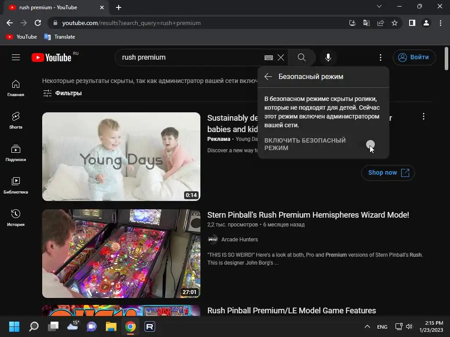Open Stern Pinball's Rush Premium Hemispheres video title
The image size is (450, 337).
308,215
